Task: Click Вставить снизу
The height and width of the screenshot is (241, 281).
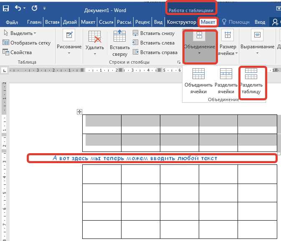Action: point(154,33)
